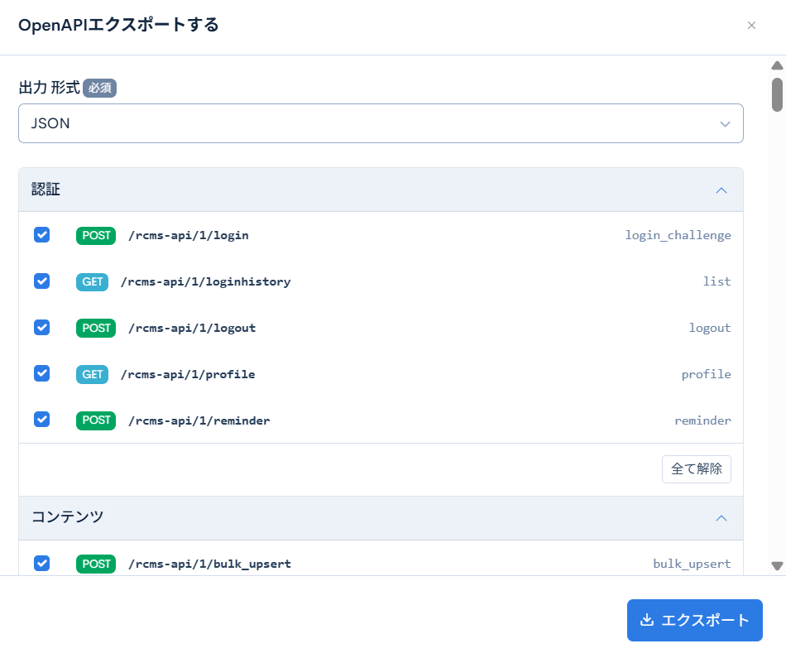The image size is (786, 658).
Task: Click the dialog close X icon
Action: pos(751,26)
